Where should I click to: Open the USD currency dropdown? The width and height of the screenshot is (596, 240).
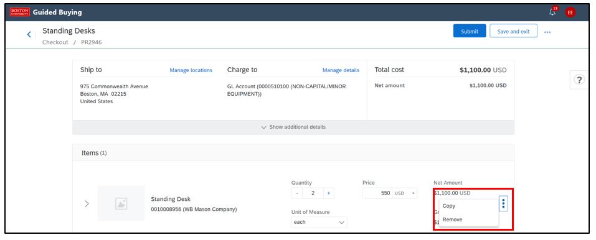tap(405, 193)
